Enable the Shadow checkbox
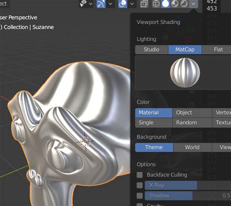The width and height of the screenshot is (231, 206). tap(140, 196)
